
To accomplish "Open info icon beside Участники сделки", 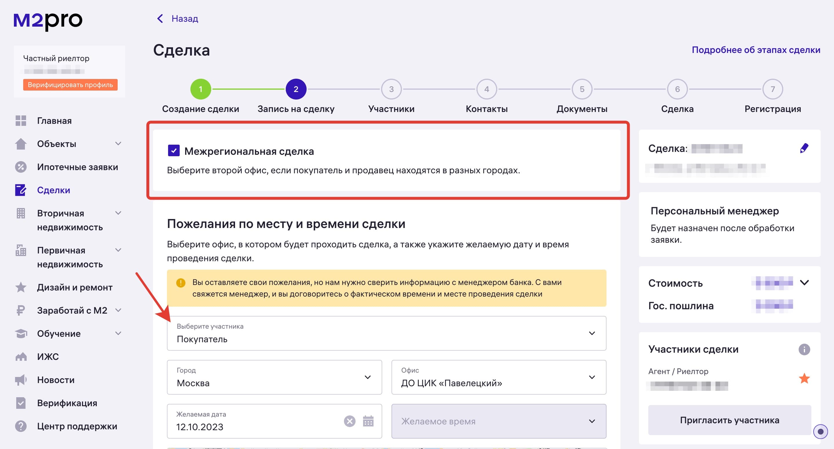I will coord(804,349).
